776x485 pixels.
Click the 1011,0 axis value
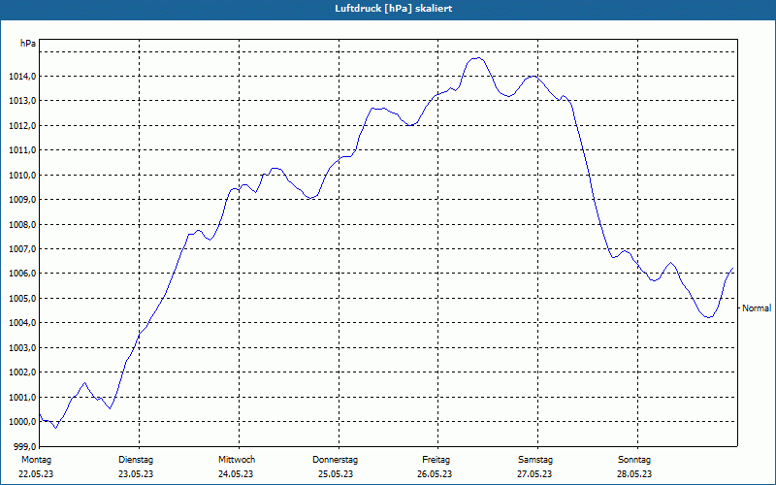point(22,150)
